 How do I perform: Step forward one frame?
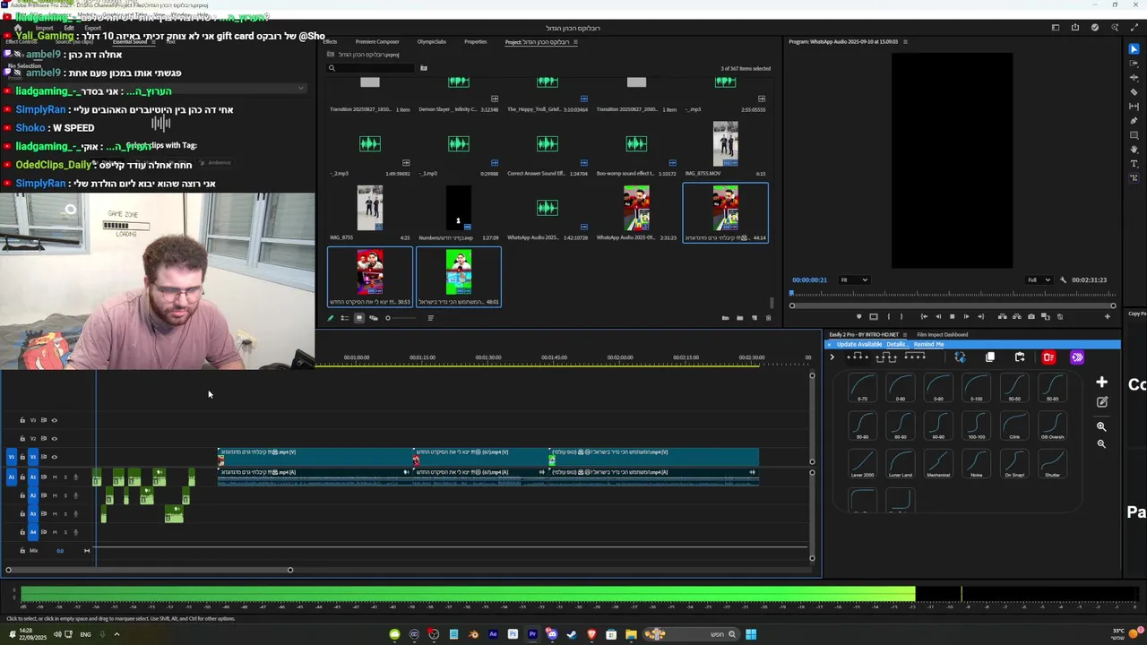pos(966,316)
